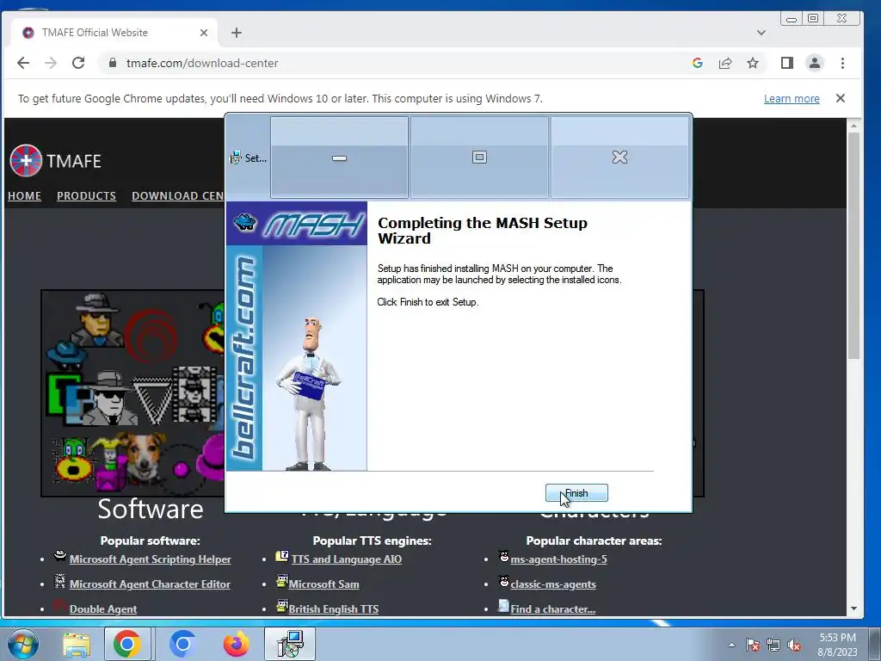The image size is (881, 661).
Task: Open the Chrome profile avatar
Action: [x=814, y=63]
